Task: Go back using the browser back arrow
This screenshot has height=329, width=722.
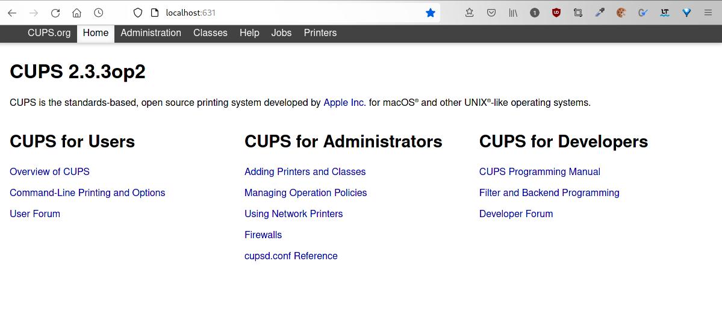Action: 12,13
